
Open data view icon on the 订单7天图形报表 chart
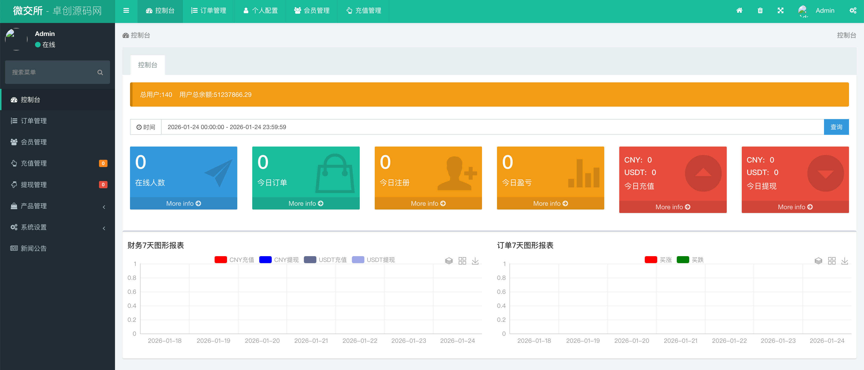818,260
